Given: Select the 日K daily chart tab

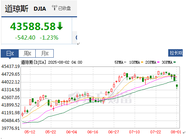Looking at the screenshot, I should point(10,53).
